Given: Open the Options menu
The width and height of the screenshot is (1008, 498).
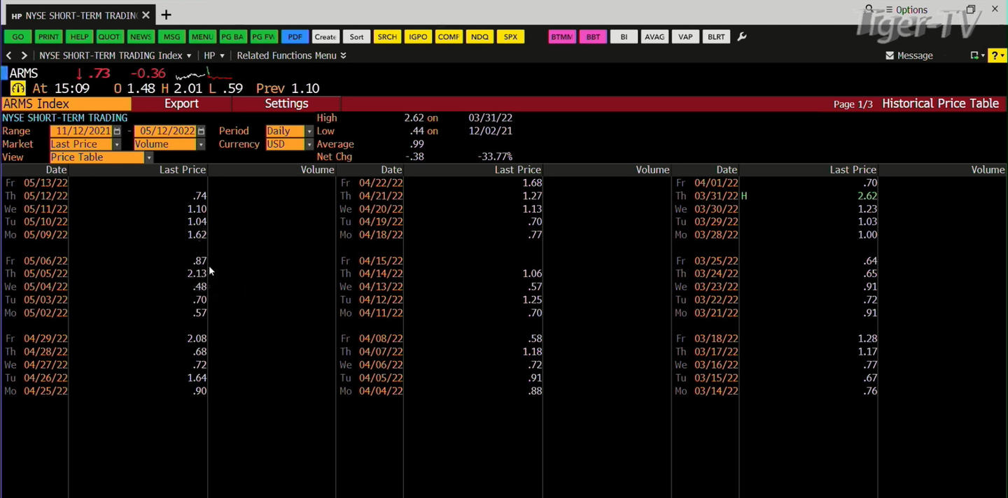Looking at the screenshot, I should 906,10.
